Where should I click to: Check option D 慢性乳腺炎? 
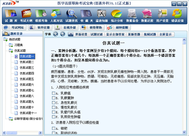[x=54, y=107]
